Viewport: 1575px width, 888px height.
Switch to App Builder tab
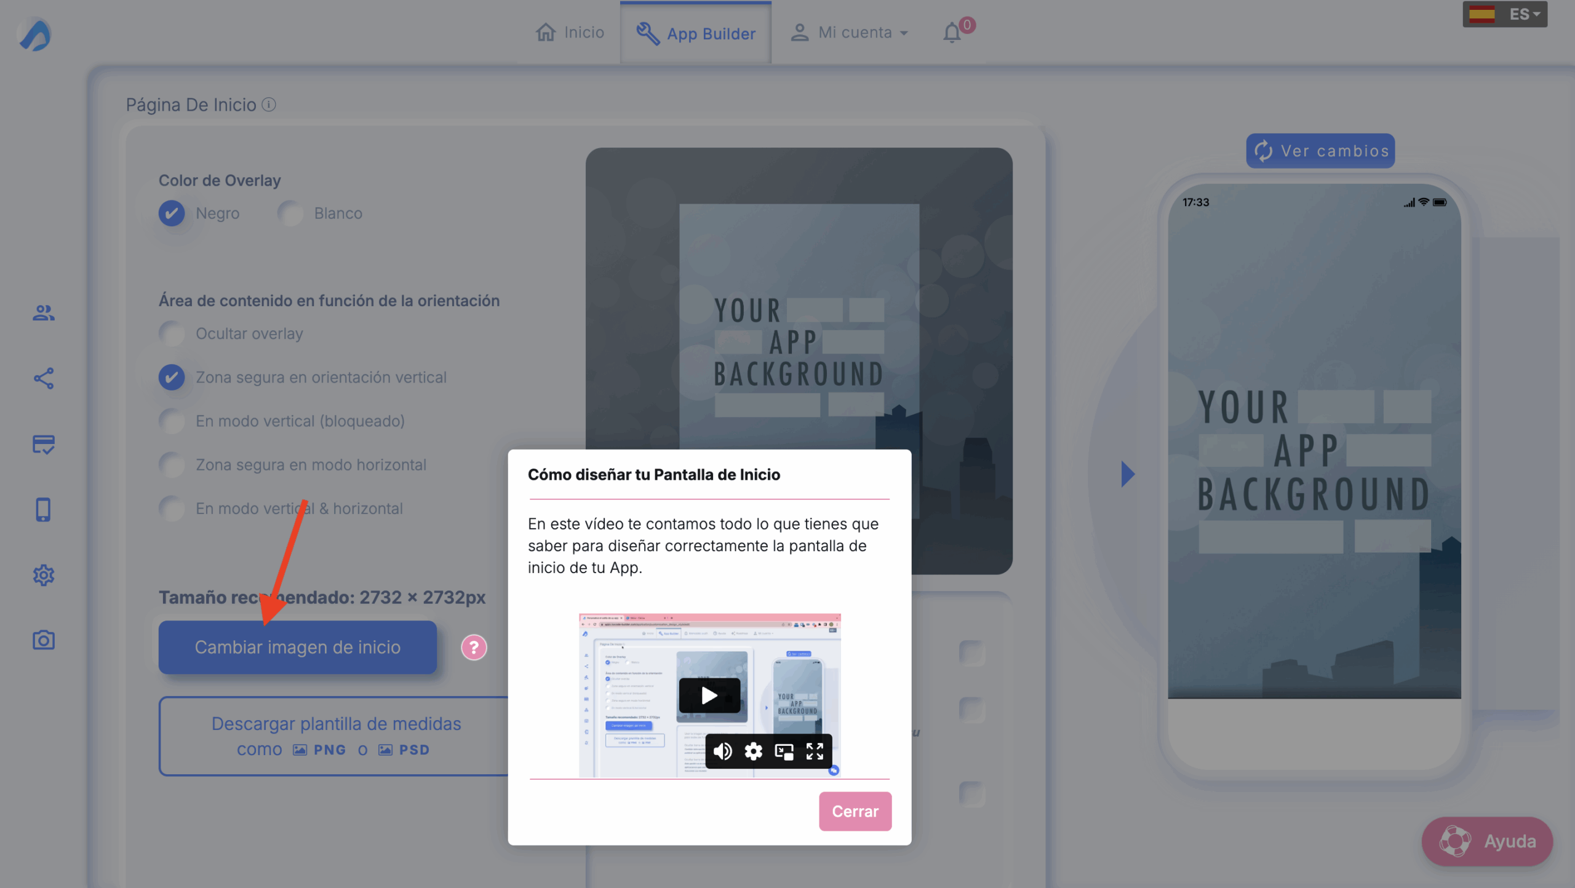(696, 33)
